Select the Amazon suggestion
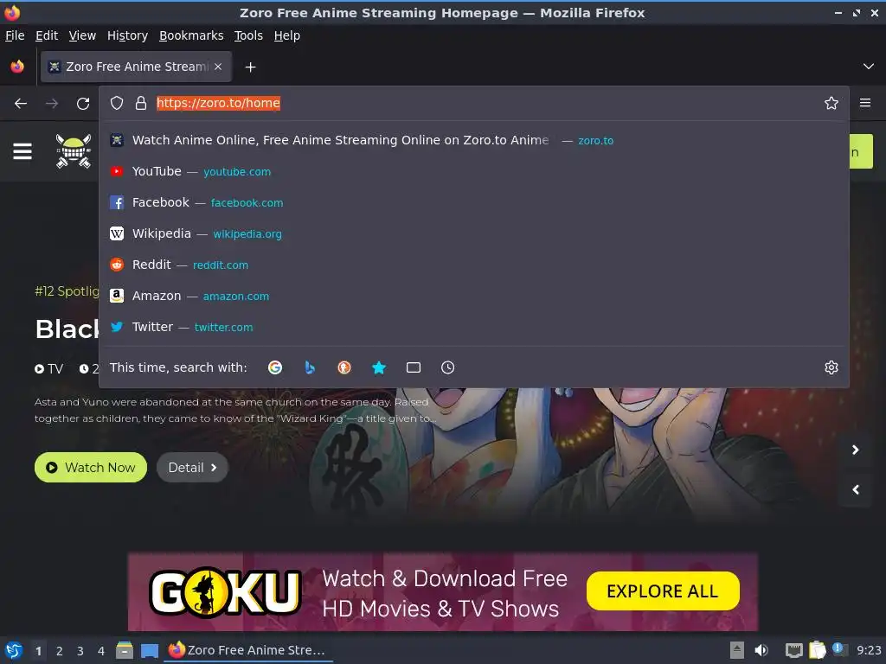The height and width of the screenshot is (664, 886). click(x=474, y=296)
